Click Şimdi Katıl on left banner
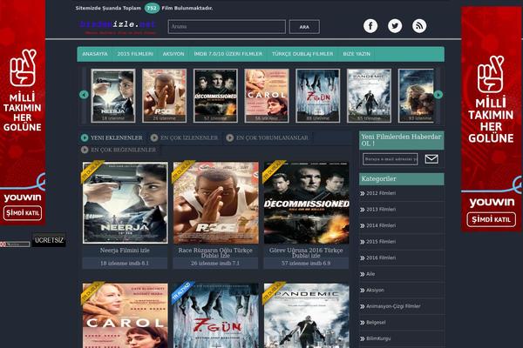 click(23, 213)
